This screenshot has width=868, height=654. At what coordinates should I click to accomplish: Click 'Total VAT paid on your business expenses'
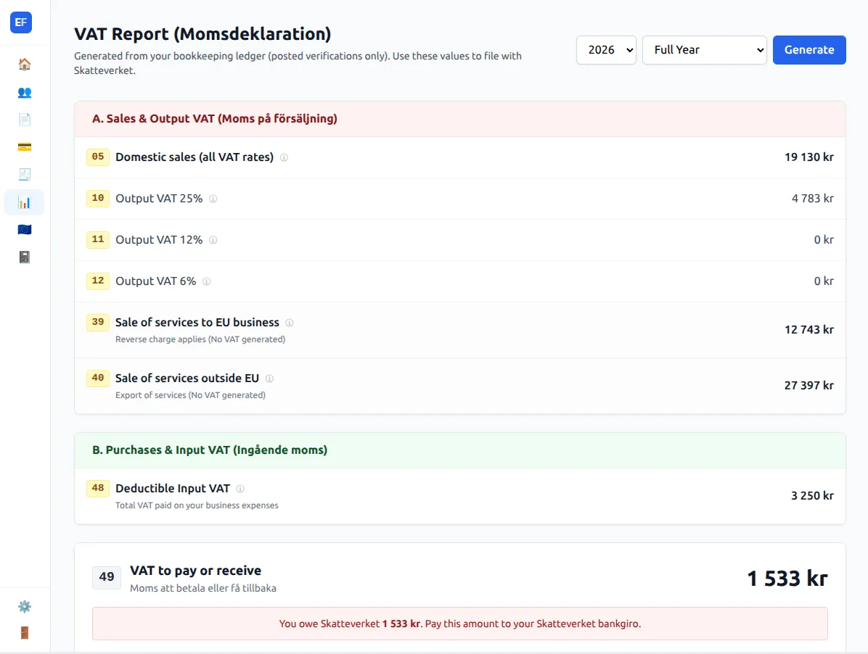pos(197,505)
